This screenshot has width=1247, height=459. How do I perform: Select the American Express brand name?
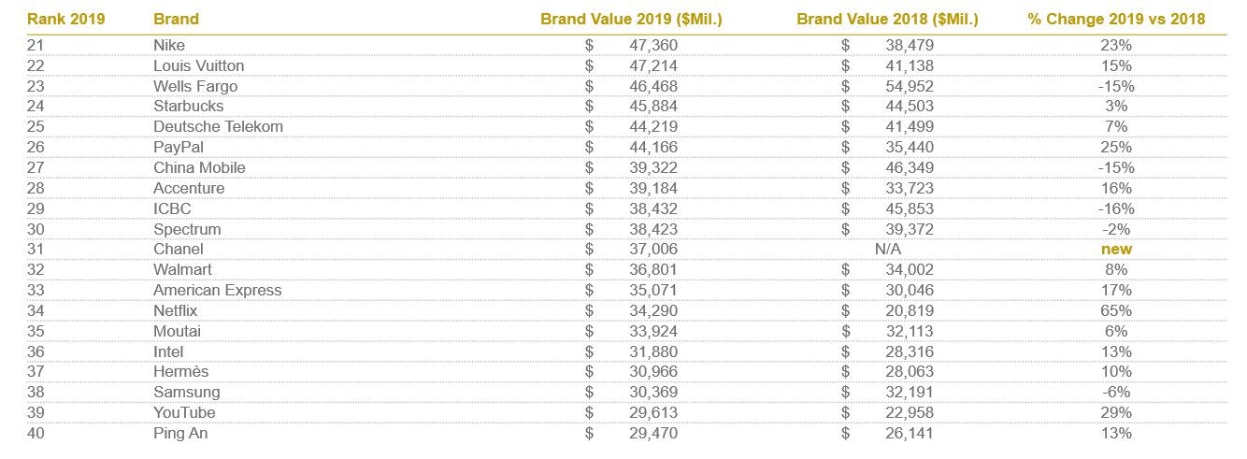217,290
